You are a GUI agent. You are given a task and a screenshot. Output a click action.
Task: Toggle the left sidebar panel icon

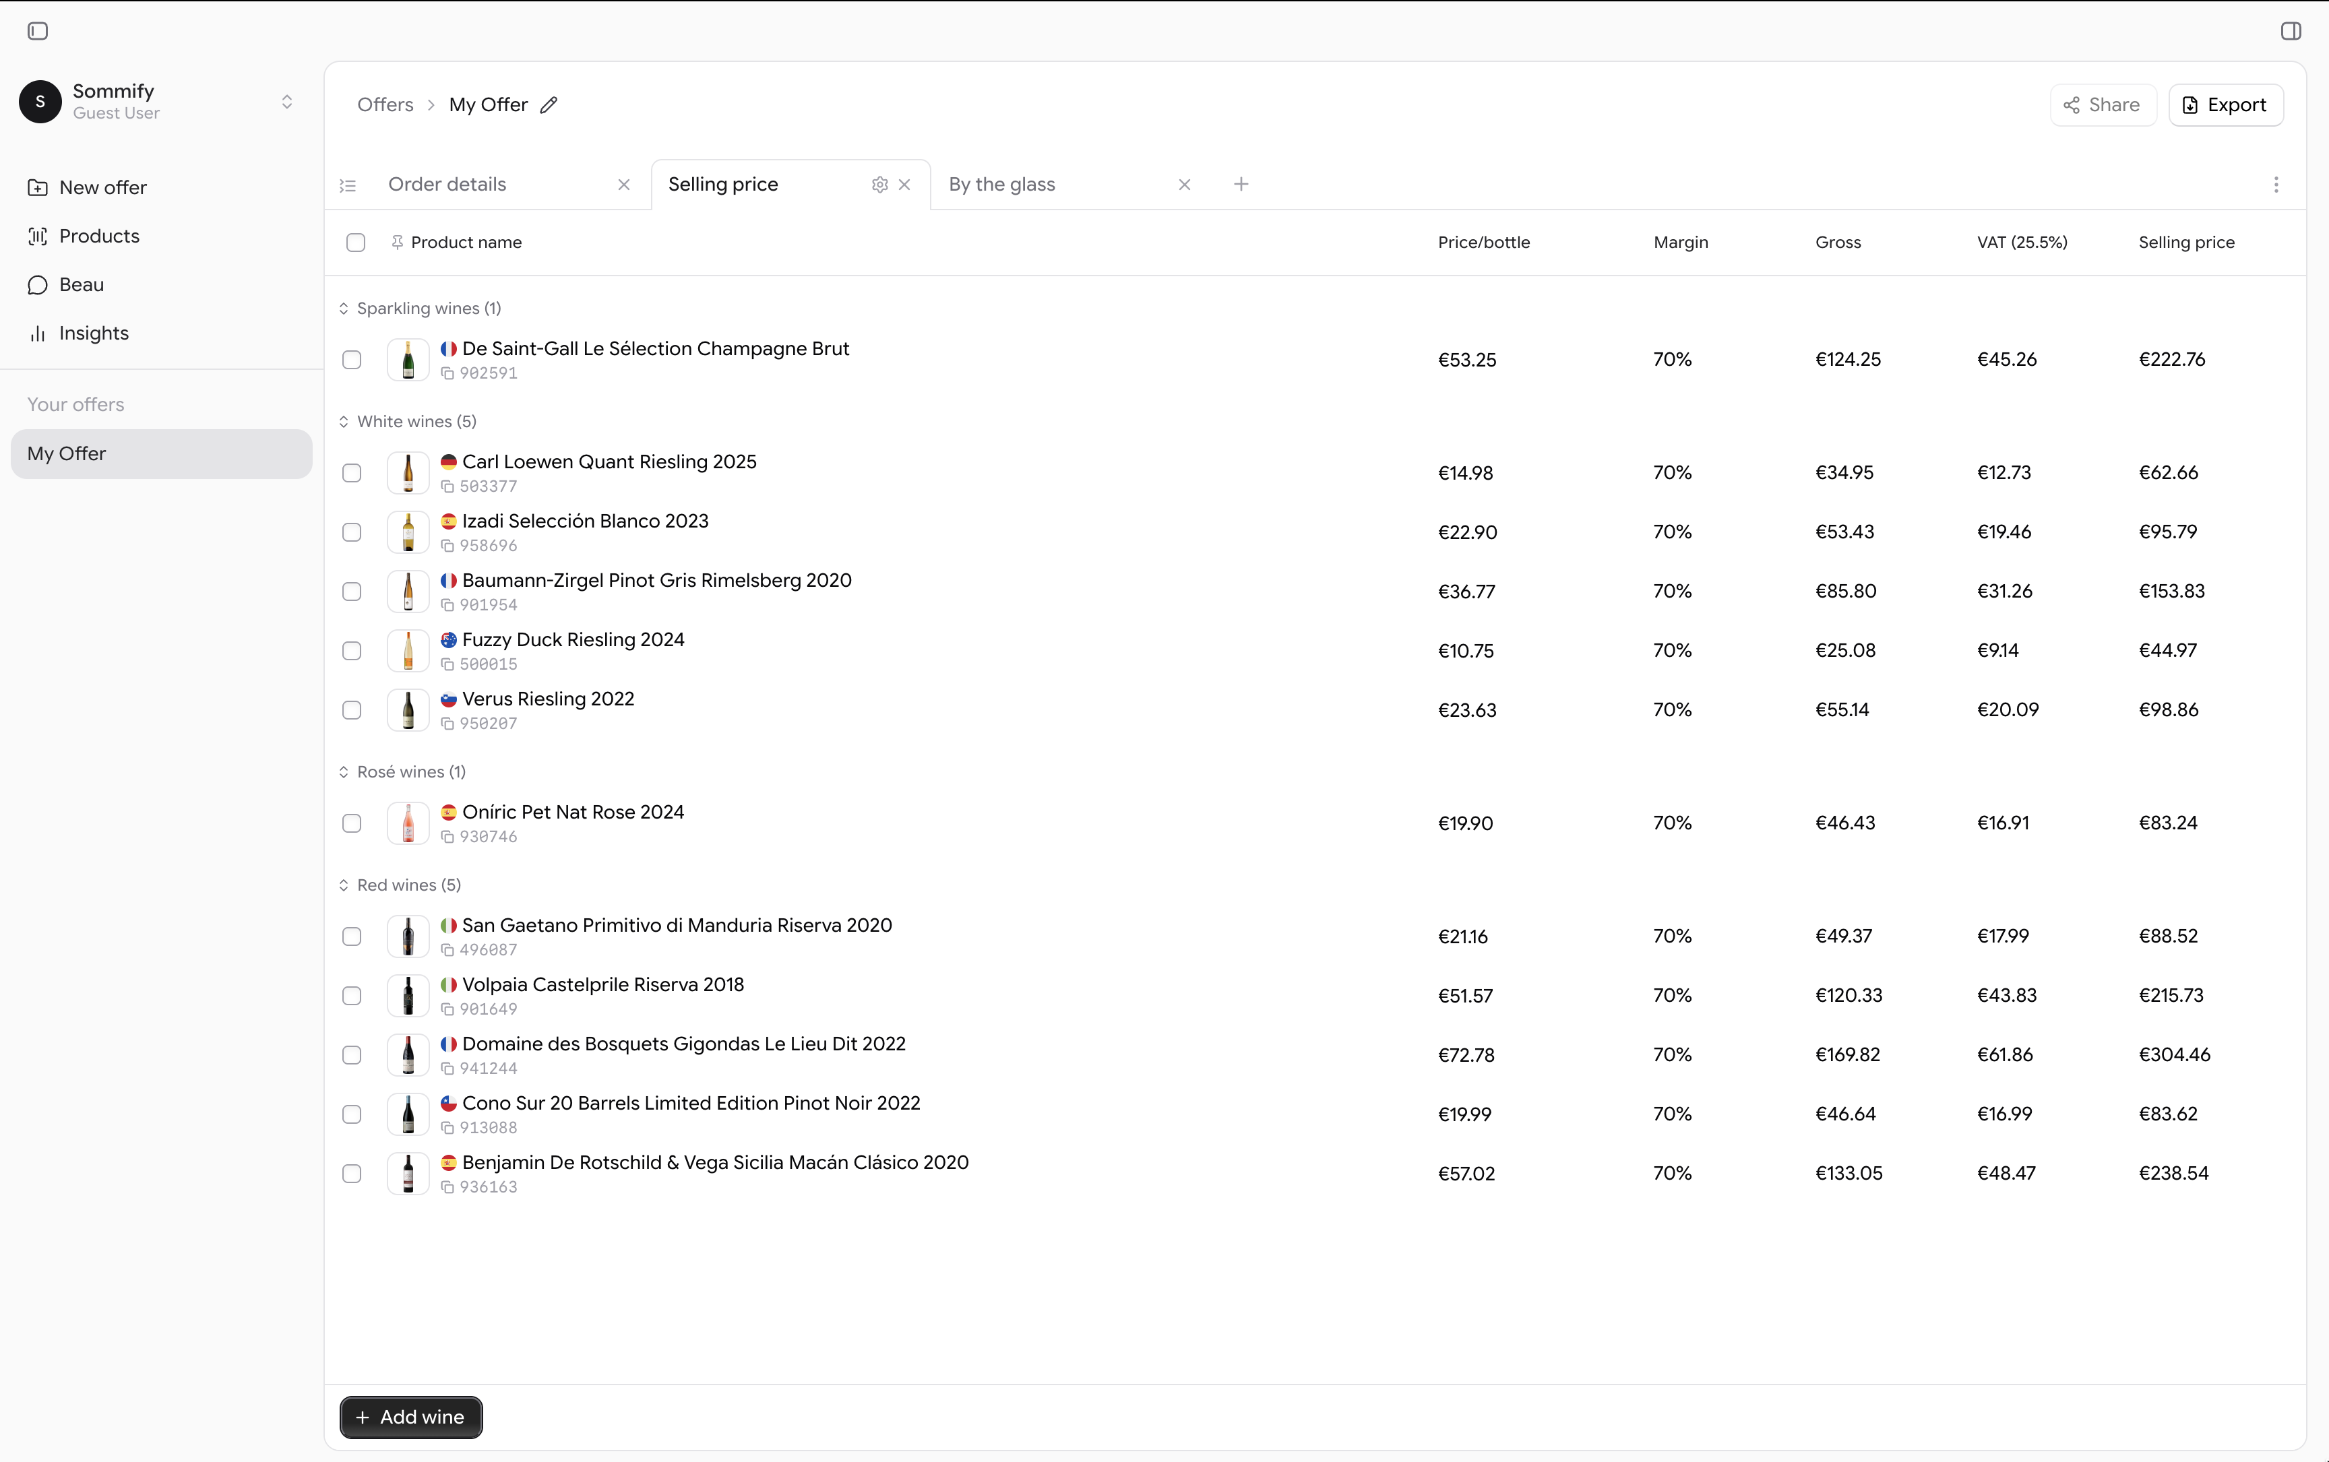tap(38, 31)
